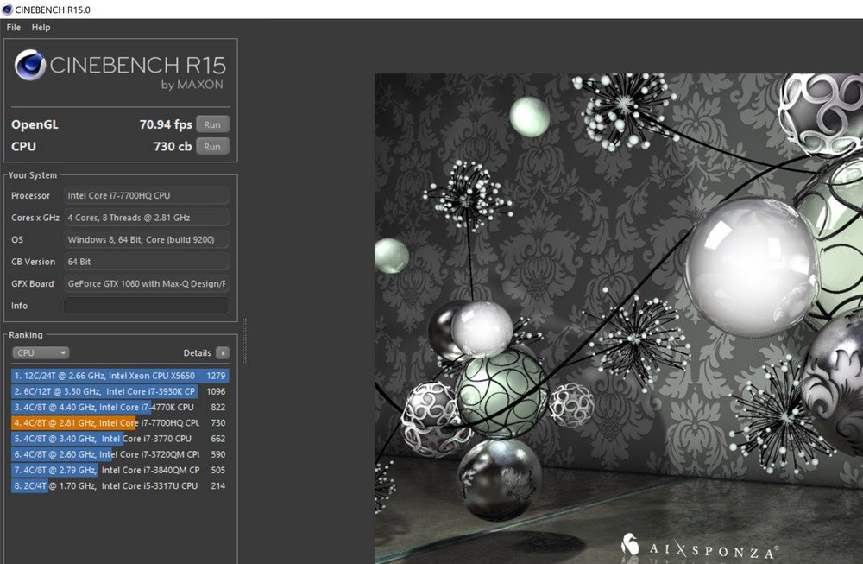Select the i7-3770 ranking row
Viewport: 863px width, 564px height.
click(120, 439)
